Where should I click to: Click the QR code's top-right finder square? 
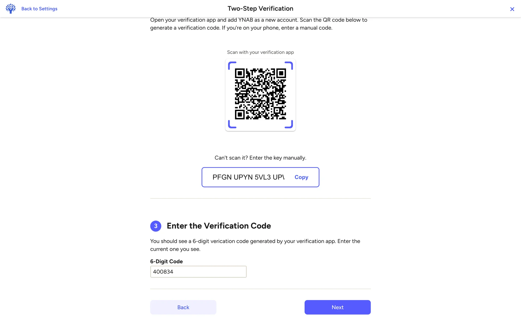(x=281, y=73)
